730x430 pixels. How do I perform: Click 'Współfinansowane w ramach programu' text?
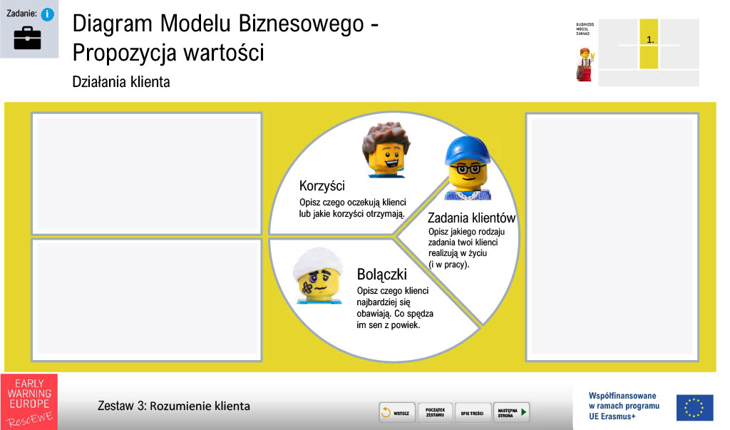(624, 401)
